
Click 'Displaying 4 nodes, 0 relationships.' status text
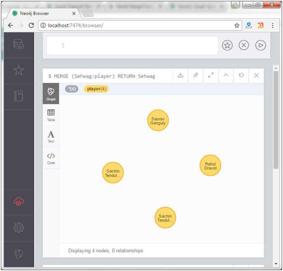coord(106,251)
